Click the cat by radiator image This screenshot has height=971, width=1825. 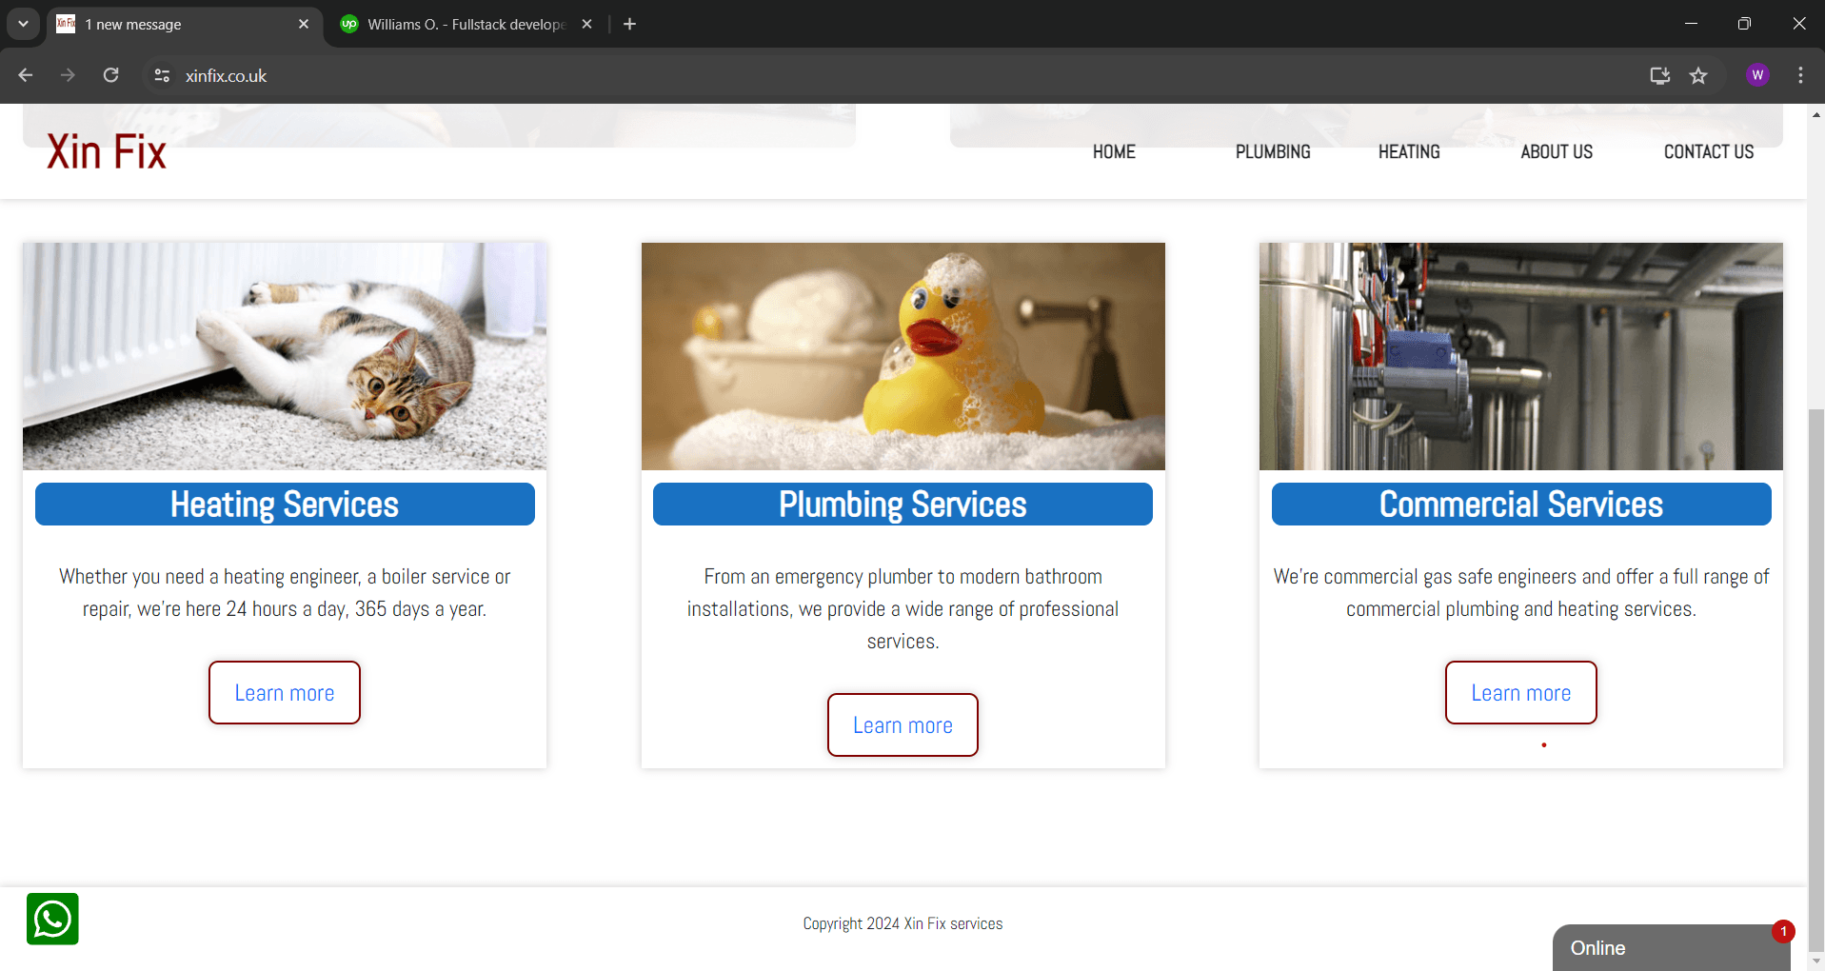285,356
